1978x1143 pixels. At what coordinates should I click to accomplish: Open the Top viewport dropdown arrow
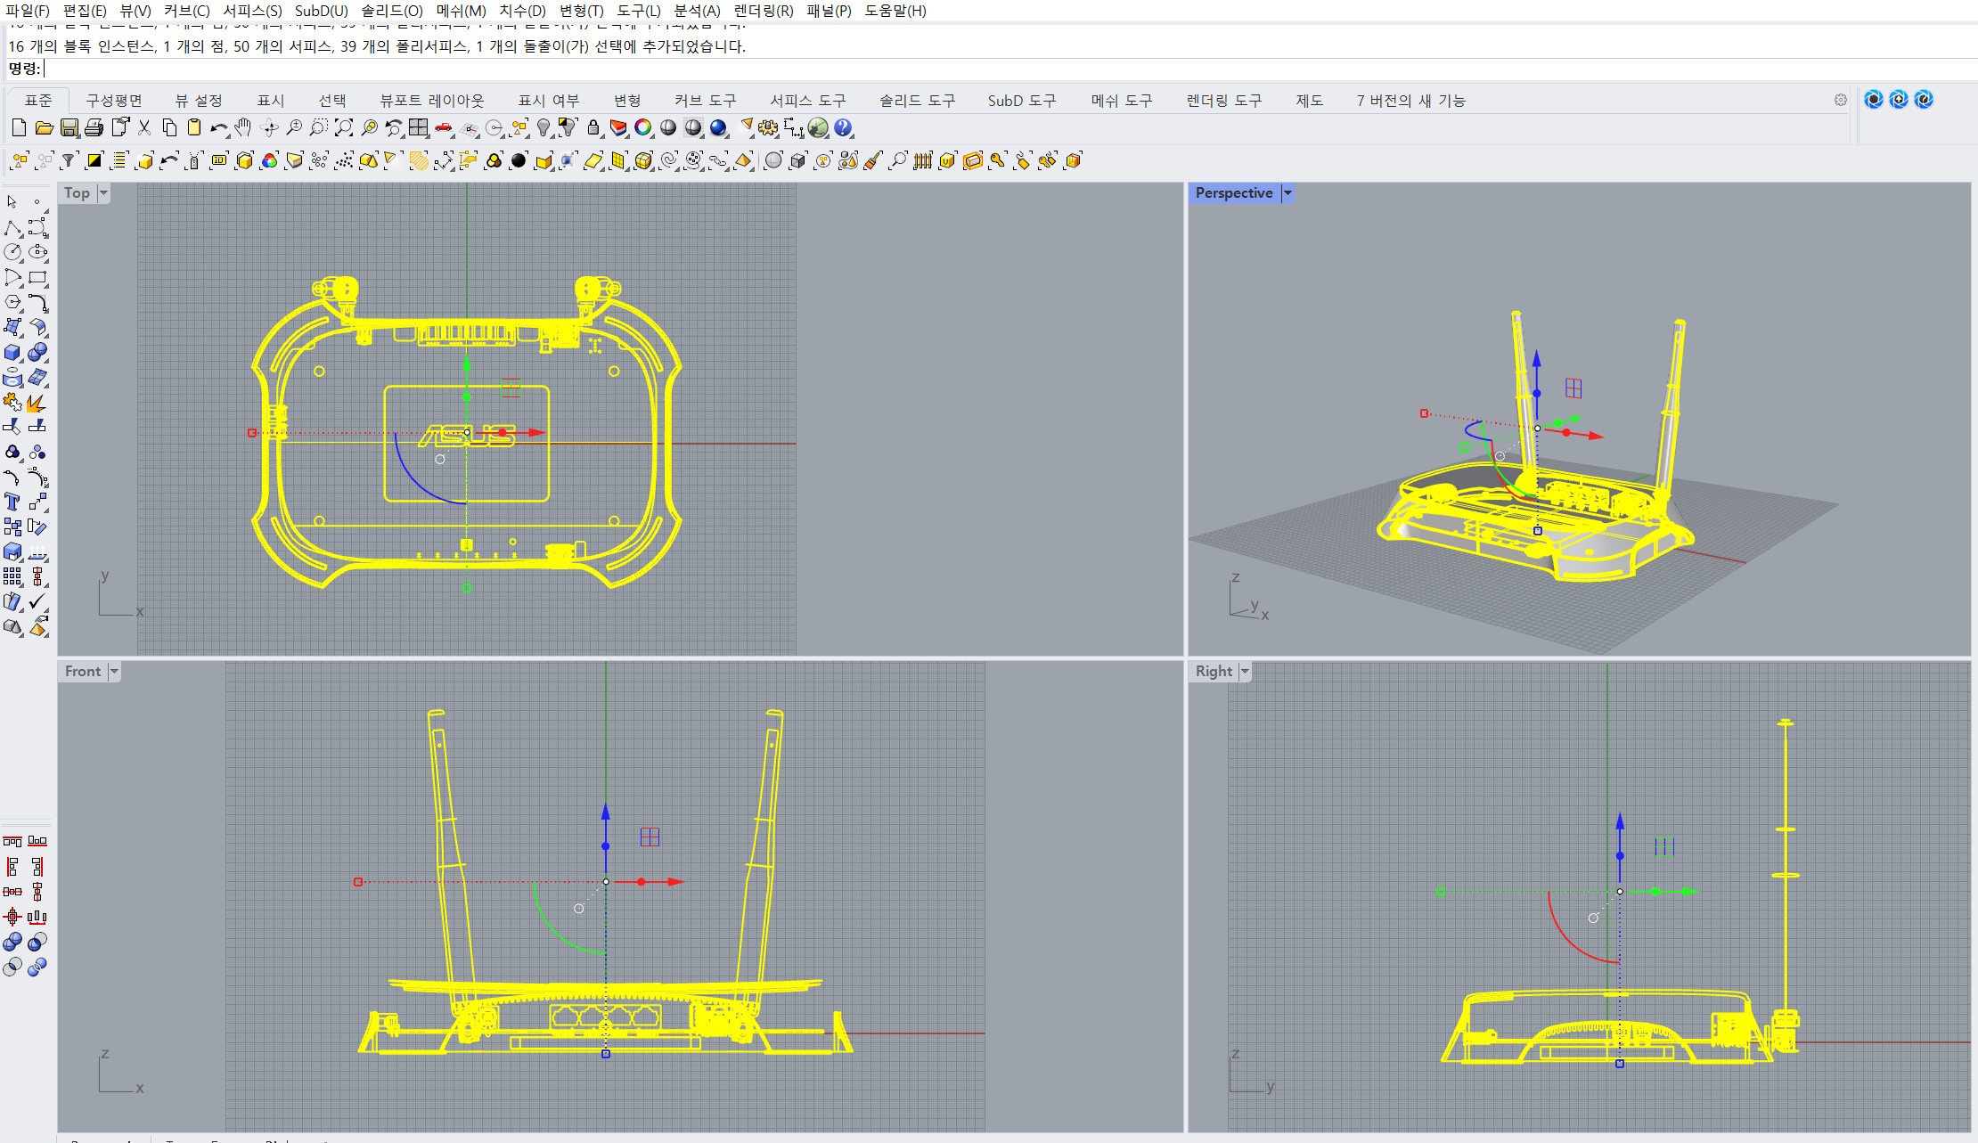coord(103,193)
